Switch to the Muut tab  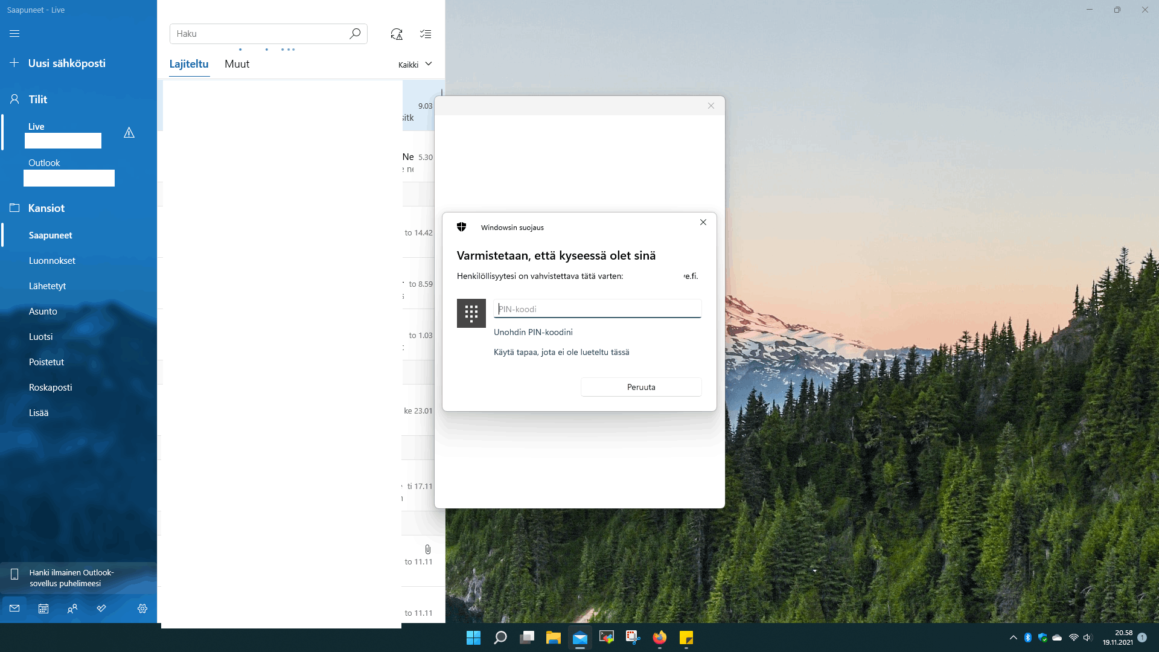[x=237, y=64]
